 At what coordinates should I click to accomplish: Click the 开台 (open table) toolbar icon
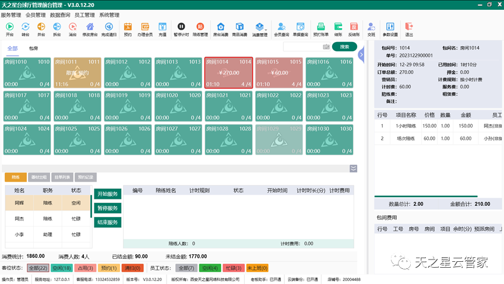click(9, 27)
